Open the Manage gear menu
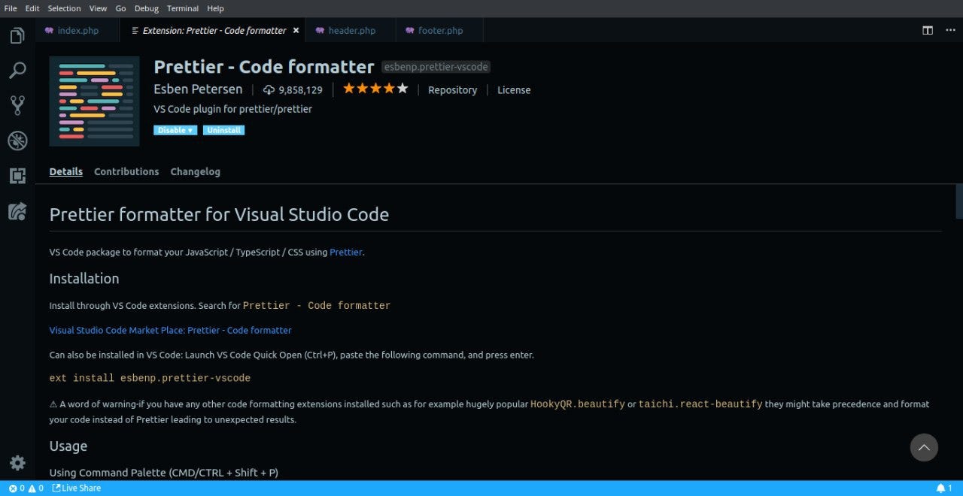 (17, 463)
